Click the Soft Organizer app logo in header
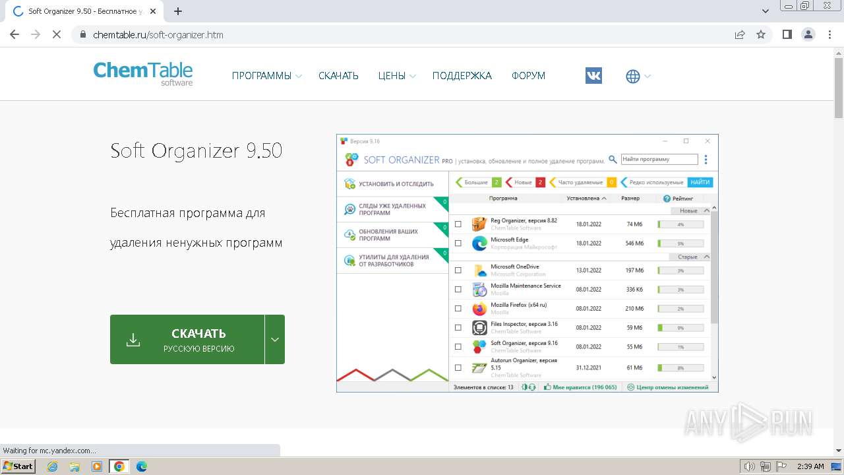 click(351, 160)
